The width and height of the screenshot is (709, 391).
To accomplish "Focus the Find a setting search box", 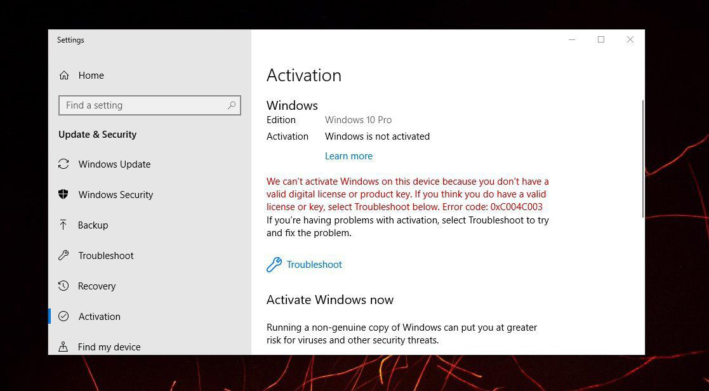I will (x=150, y=105).
